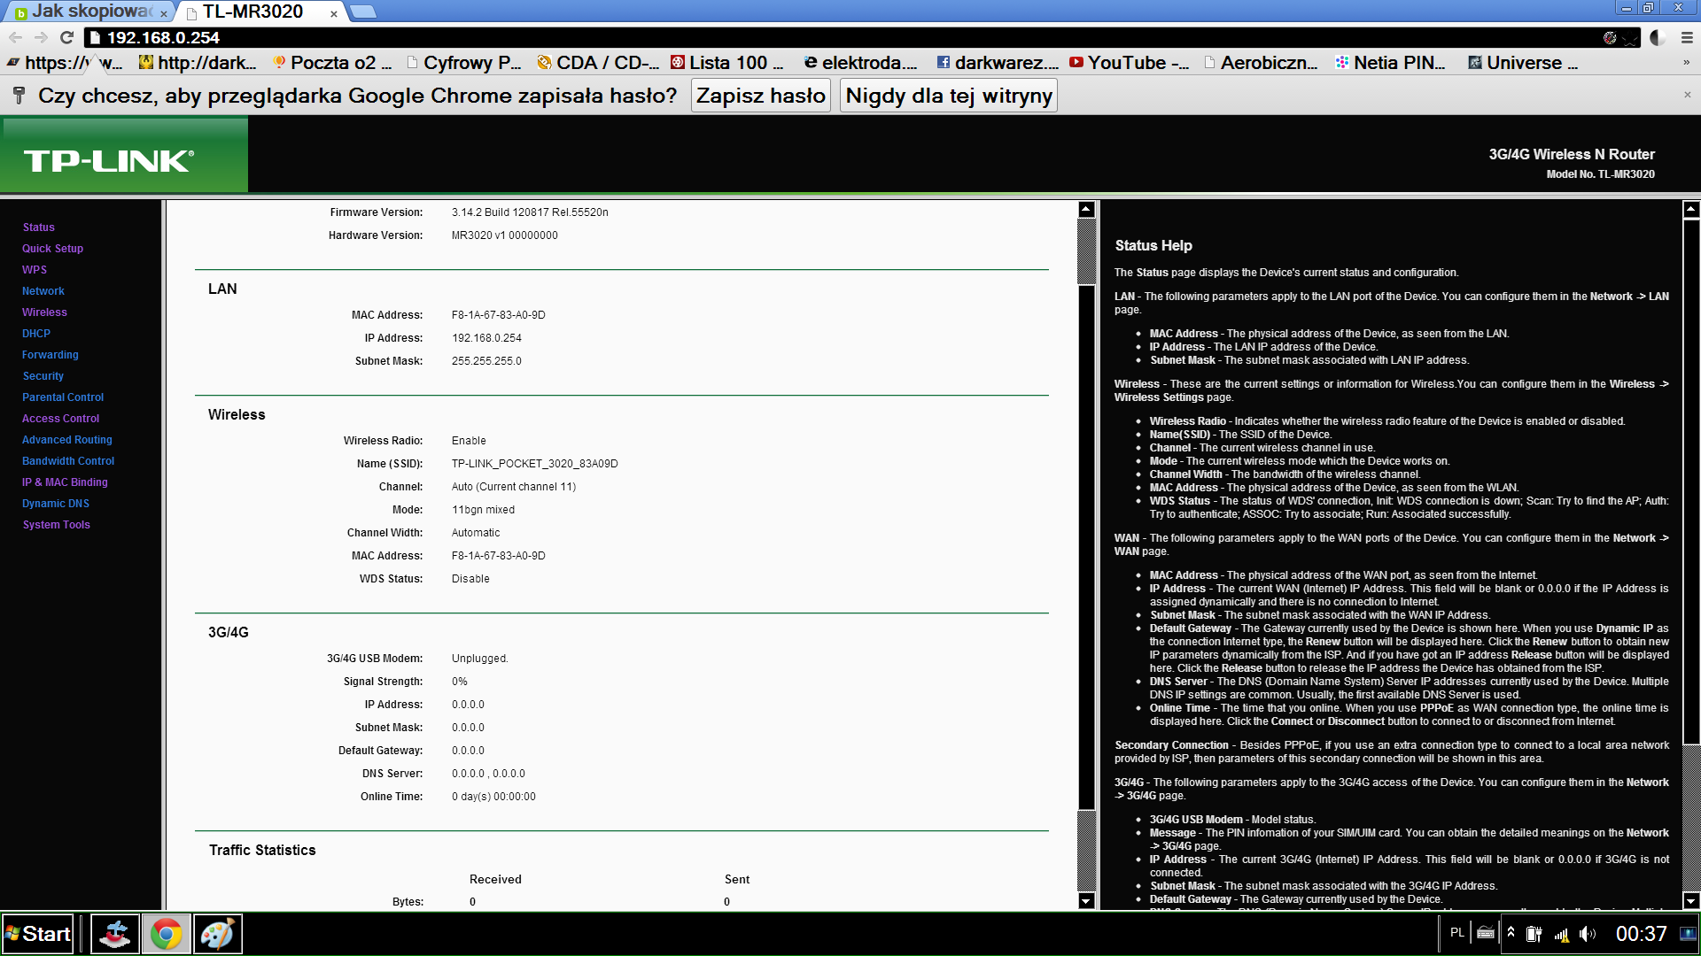Open the Security menu
The height and width of the screenshot is (956, 1701).
click(43, 376)
